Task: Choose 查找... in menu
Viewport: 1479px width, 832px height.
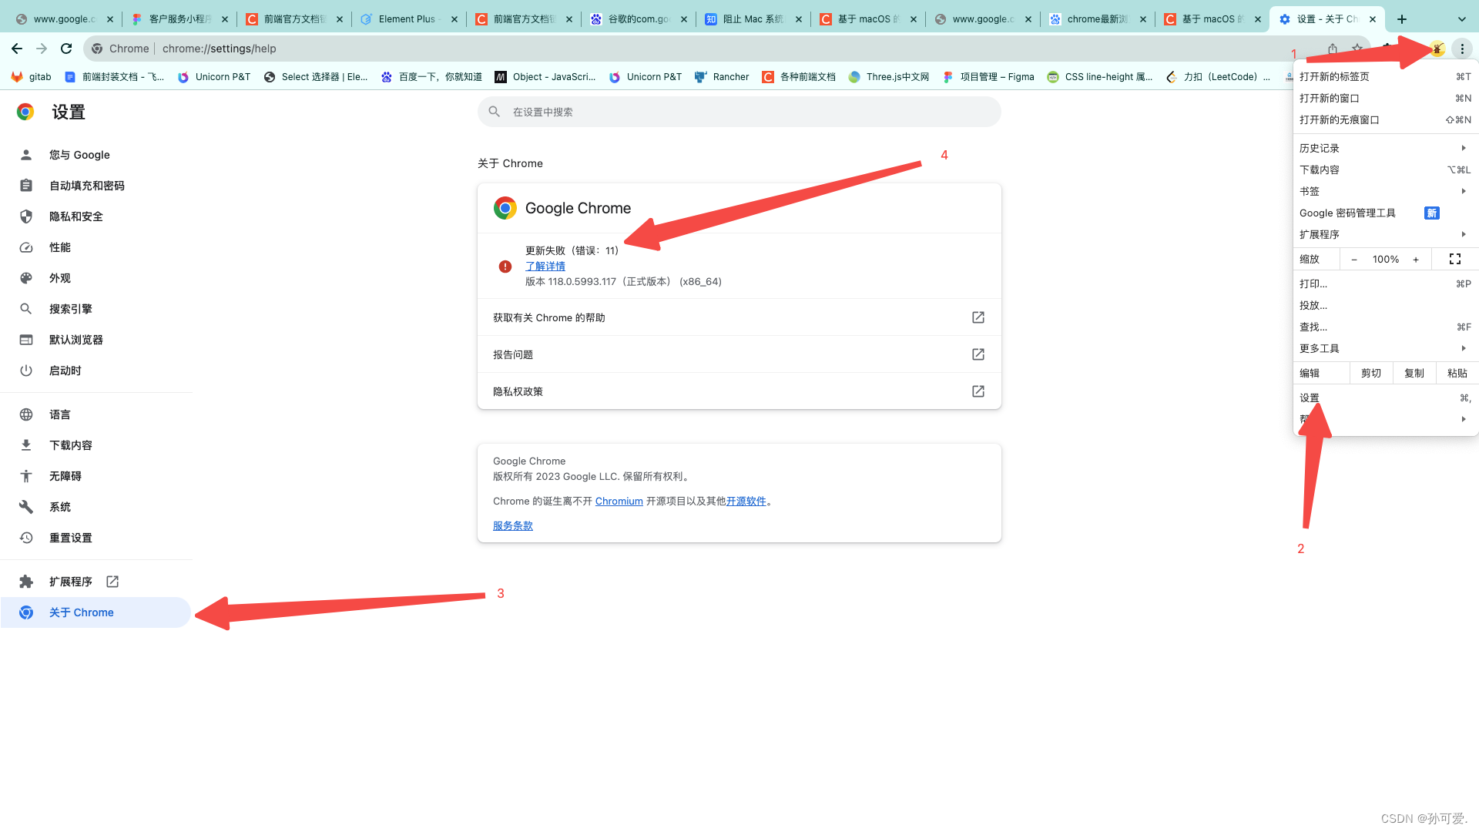Action: point(1386,327)
